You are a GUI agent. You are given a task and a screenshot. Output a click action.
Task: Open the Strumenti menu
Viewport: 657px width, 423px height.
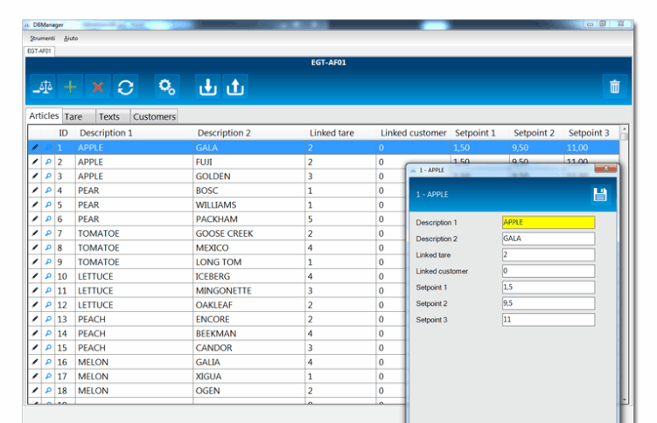click(42, 38)
